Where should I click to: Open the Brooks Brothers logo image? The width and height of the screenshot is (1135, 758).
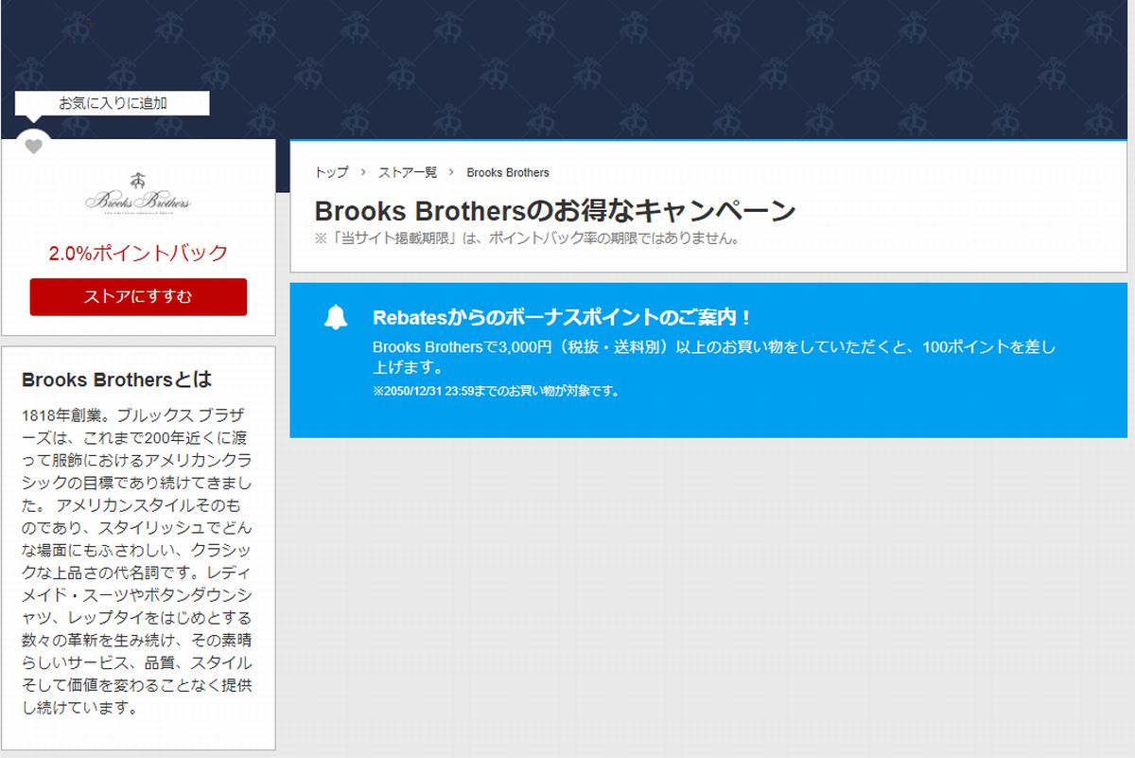(x=138, y=195)
